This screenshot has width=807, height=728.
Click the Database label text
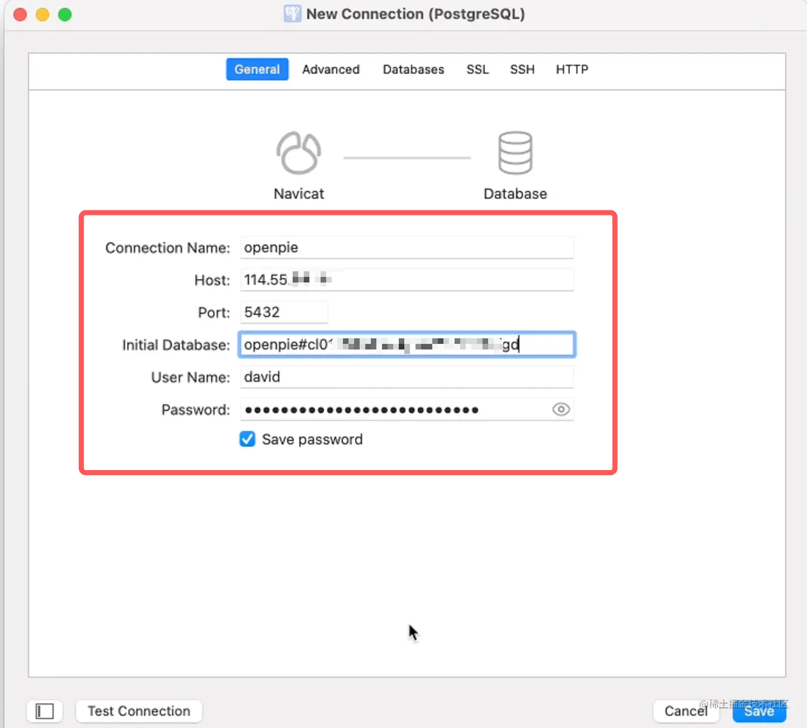pos(515,194)
